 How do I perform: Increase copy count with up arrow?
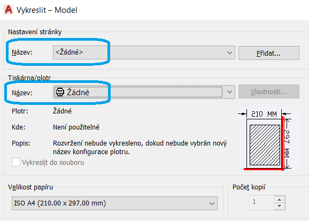(279, 200)
